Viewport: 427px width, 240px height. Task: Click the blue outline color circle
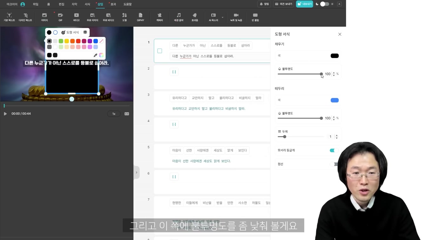pos(55,32)
